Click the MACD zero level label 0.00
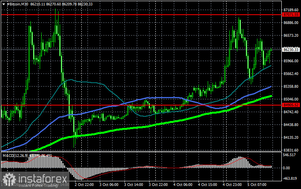This screenshot has height=189, width=301. point(286,168)
